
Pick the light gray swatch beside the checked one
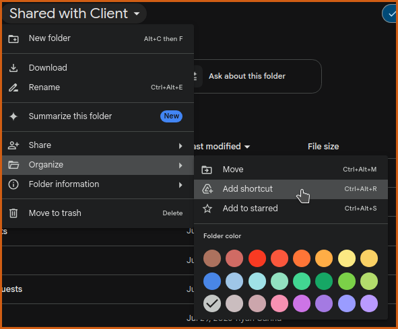pyautogui.click(x=234, y=303)
